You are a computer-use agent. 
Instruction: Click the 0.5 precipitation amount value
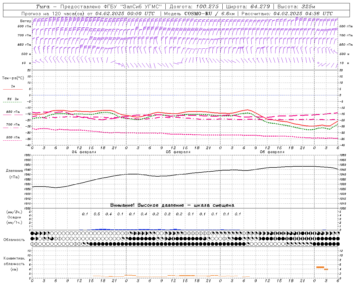pos(97,214)
